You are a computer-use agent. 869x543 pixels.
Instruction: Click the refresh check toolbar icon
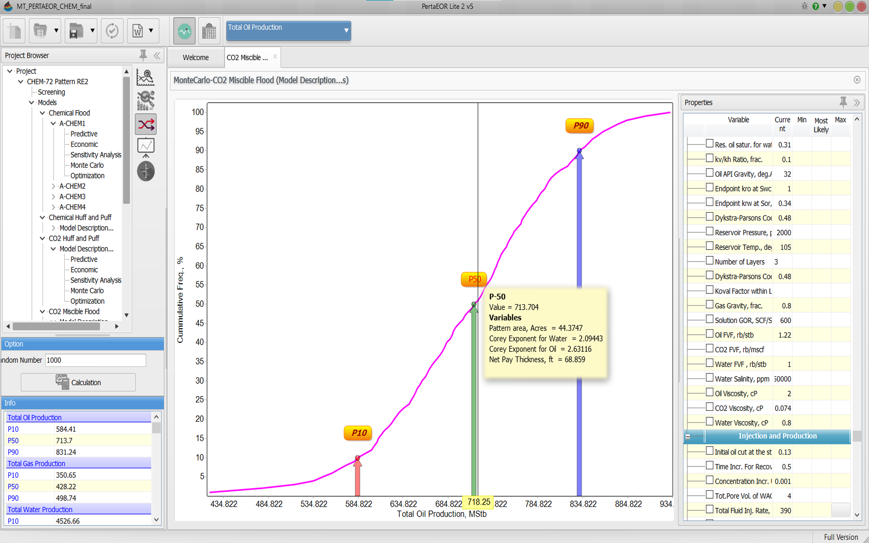(x=112, y=31)
